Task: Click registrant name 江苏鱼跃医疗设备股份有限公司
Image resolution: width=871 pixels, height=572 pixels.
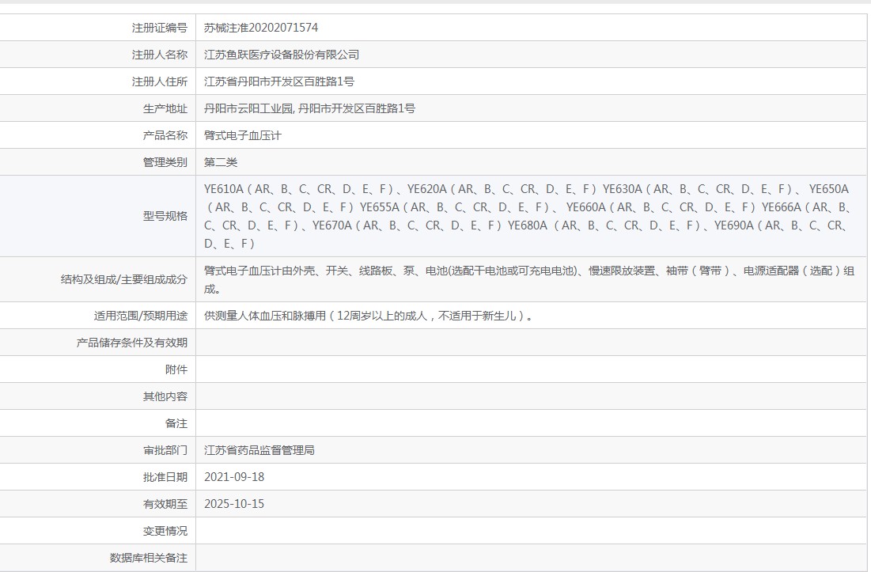Action: pos(282,55)
